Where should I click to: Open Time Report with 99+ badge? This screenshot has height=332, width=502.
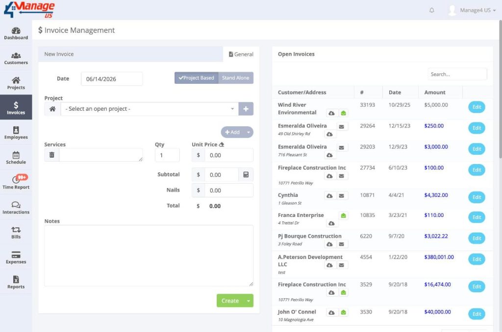tap(16, 182)
